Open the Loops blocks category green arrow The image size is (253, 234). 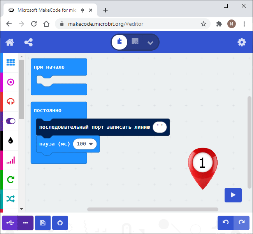click(x=11, y=179)
